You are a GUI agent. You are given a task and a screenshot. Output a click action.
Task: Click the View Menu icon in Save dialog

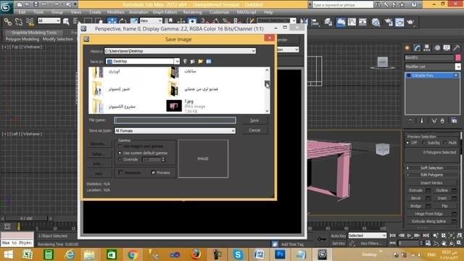pyautogui.click(x=209, y=61)
